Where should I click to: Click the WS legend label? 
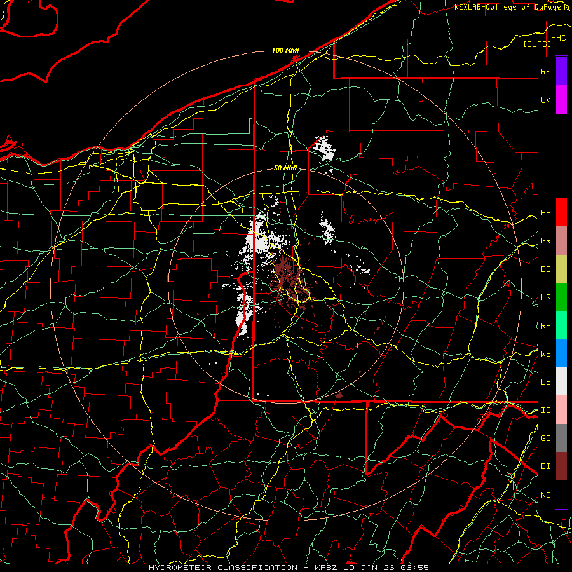(546, 354)
